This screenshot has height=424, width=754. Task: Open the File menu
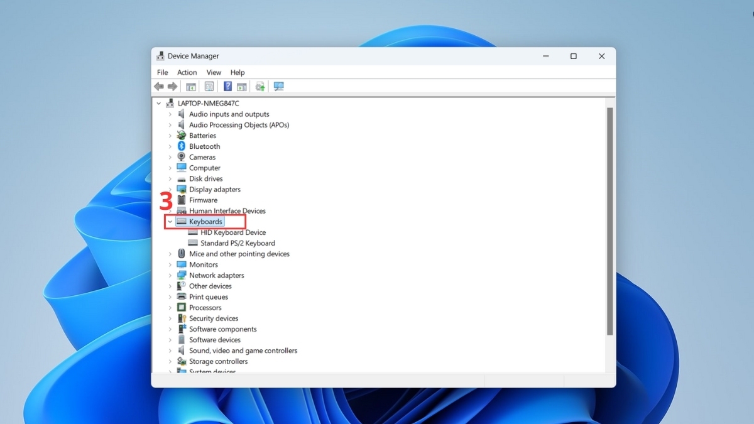click(162, 72)
